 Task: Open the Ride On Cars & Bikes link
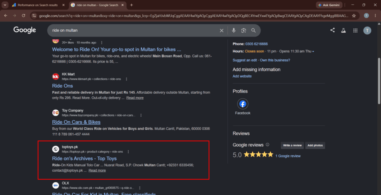point(76,122)
